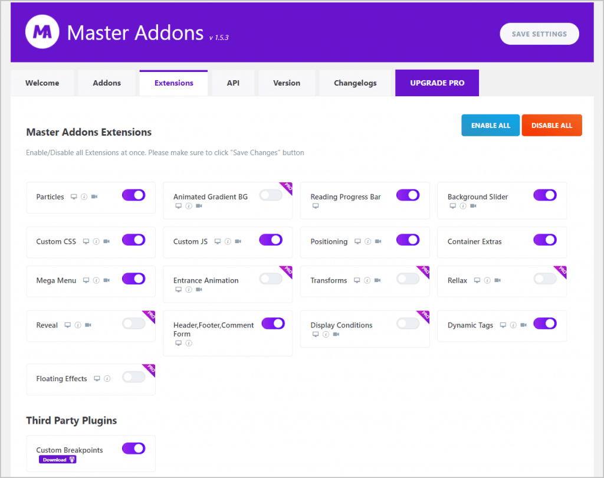Viewport: 604px width, 478px height.
Task: Switch to the Addons tab
Action: [107, 83]
